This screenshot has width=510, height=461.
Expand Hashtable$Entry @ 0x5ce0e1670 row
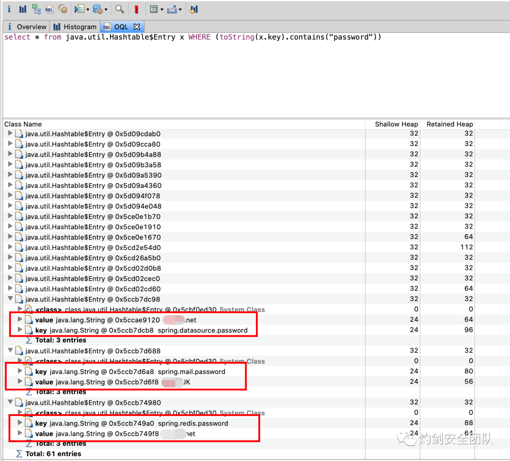(10, 237)
